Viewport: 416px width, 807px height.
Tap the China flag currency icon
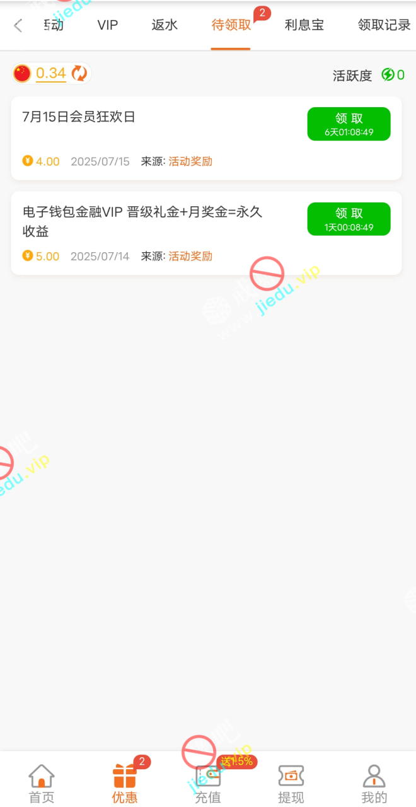(22, 74)
